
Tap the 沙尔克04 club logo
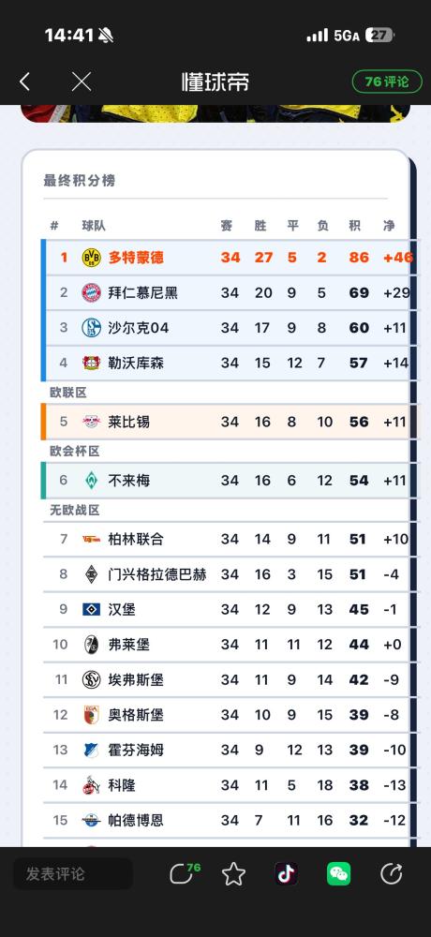92,327
